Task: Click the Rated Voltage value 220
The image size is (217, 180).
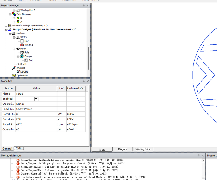Action: pyautogui.click(x=36, y=119)
